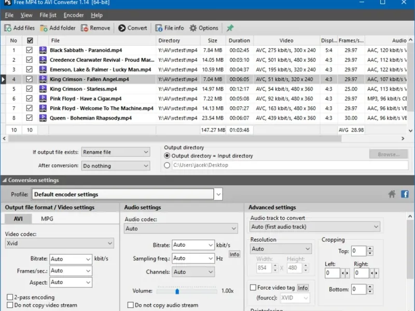Remove selected file with Remove icon
Viewport: 415px width, 311px height.
point(85,28)
